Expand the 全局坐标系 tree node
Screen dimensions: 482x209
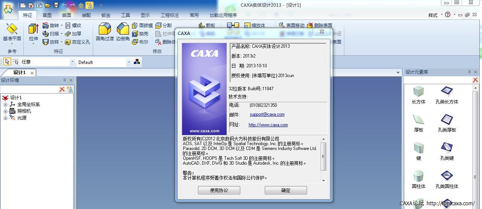pyautogui.click(x=5, y=104)
